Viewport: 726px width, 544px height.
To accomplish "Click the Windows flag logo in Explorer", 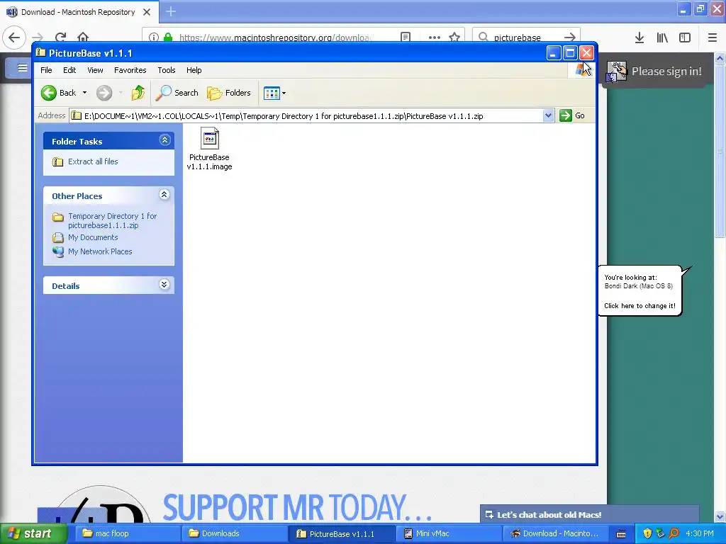I will (x=581, y=70).
